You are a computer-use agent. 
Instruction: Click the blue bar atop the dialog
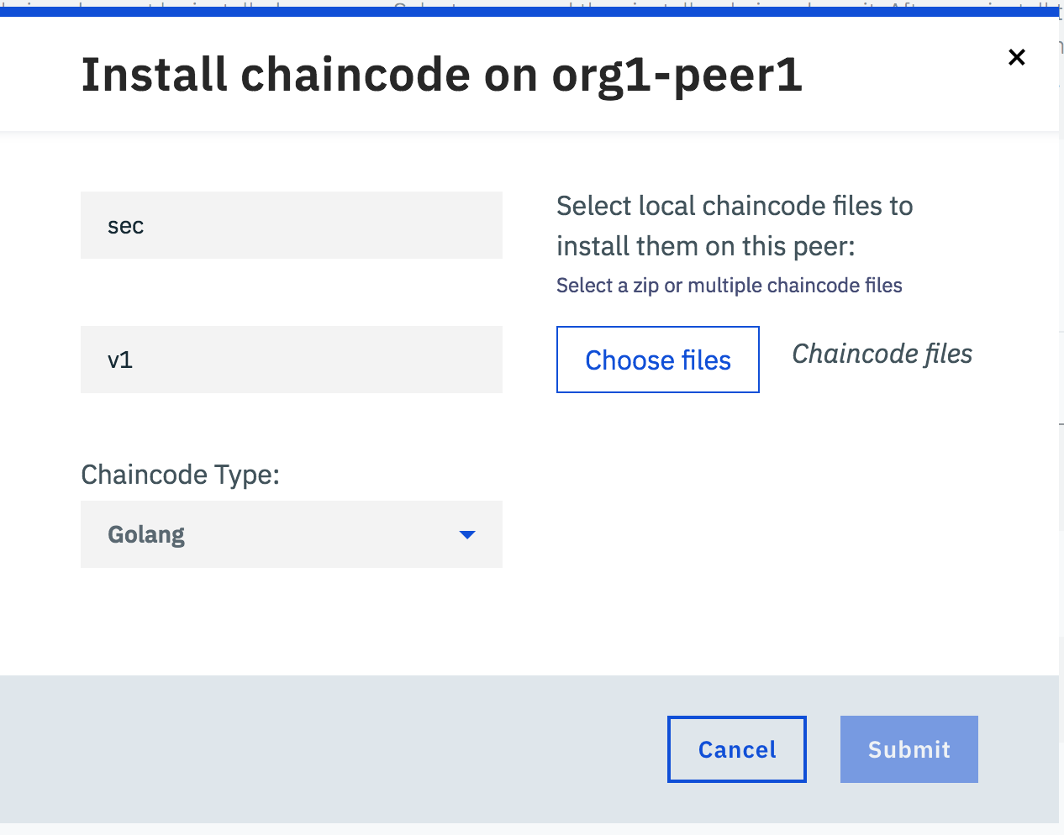pyautogui.click(x=529, y=12)
